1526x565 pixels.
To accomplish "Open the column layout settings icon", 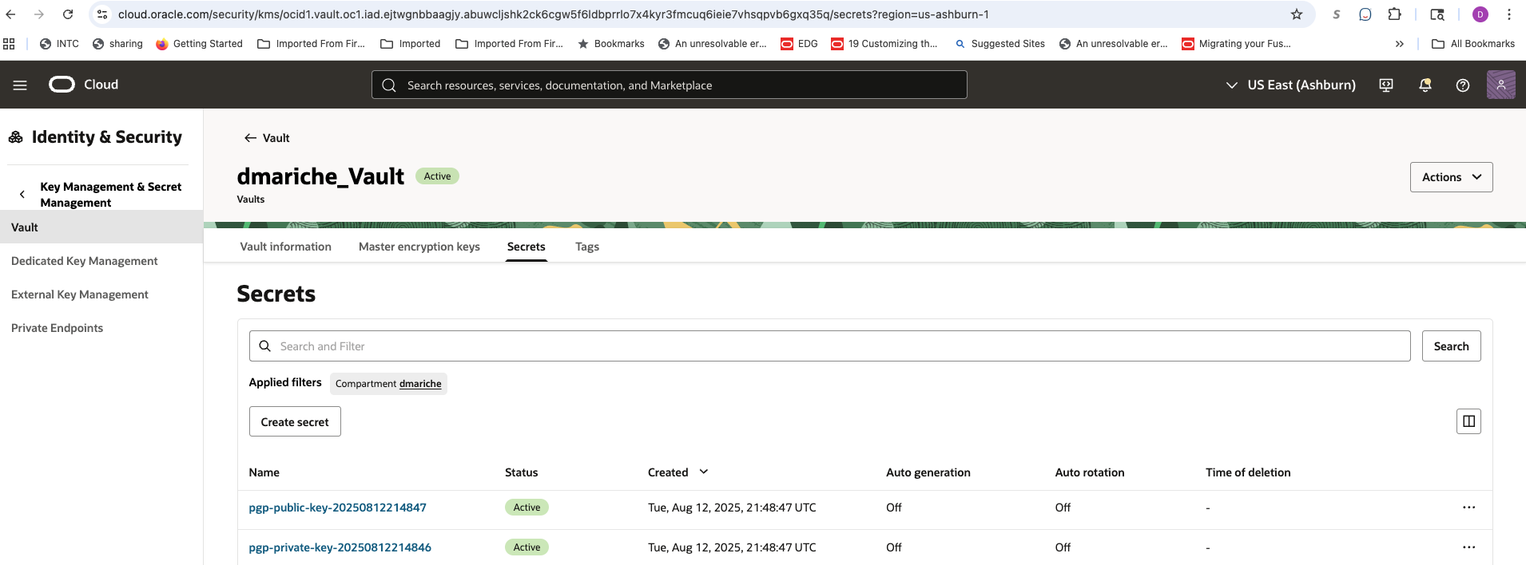I will pyautogui.click(x=1468, y=421).
